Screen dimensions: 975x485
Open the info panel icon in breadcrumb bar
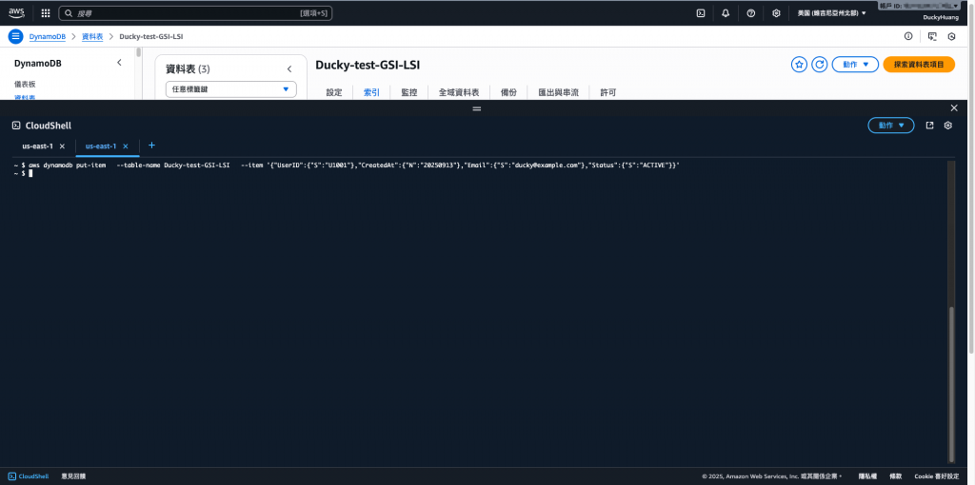click(908, 37)
